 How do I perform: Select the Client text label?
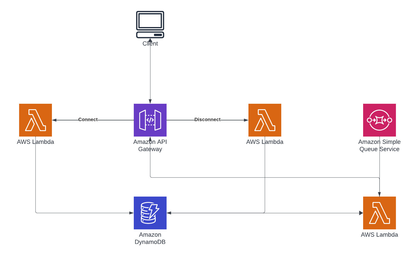point(150,44)
